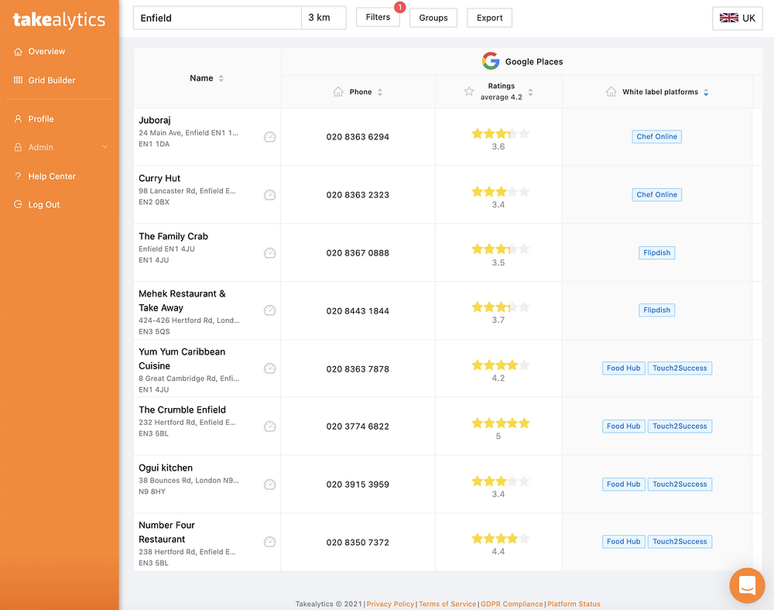Select Log Out in sidebar
This screenshot has height=610, width=774.
coord(44,204)
